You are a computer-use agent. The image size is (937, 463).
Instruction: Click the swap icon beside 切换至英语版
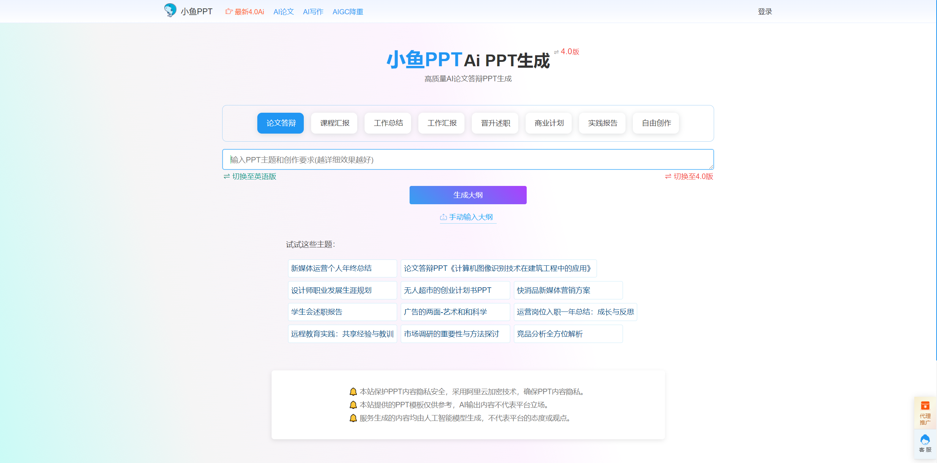[227, 176]
